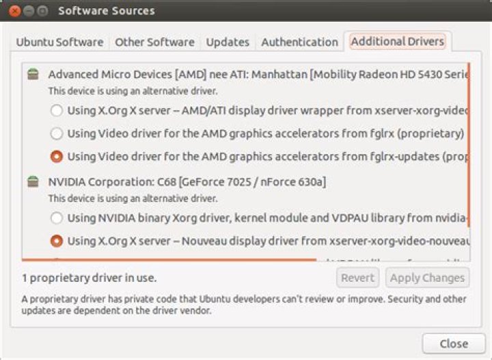Close the Software Sources window
This screenshot has height=360, width=492.
click(14, 11)
